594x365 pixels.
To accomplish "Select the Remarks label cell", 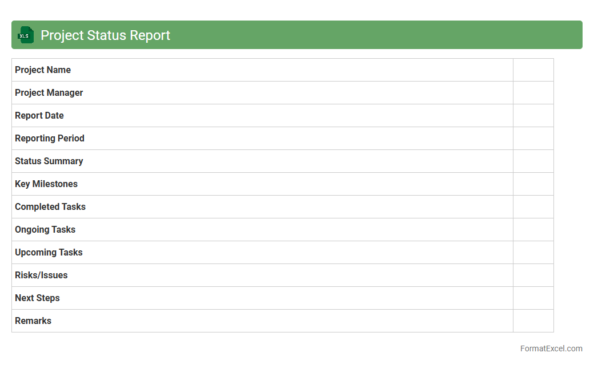I will click(33, 321).
